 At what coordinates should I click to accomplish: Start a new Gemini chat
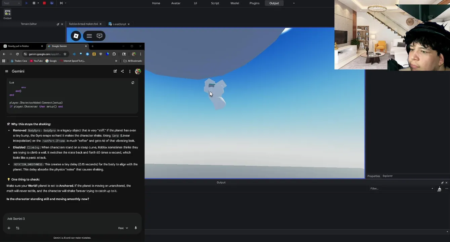click(115, 71)
